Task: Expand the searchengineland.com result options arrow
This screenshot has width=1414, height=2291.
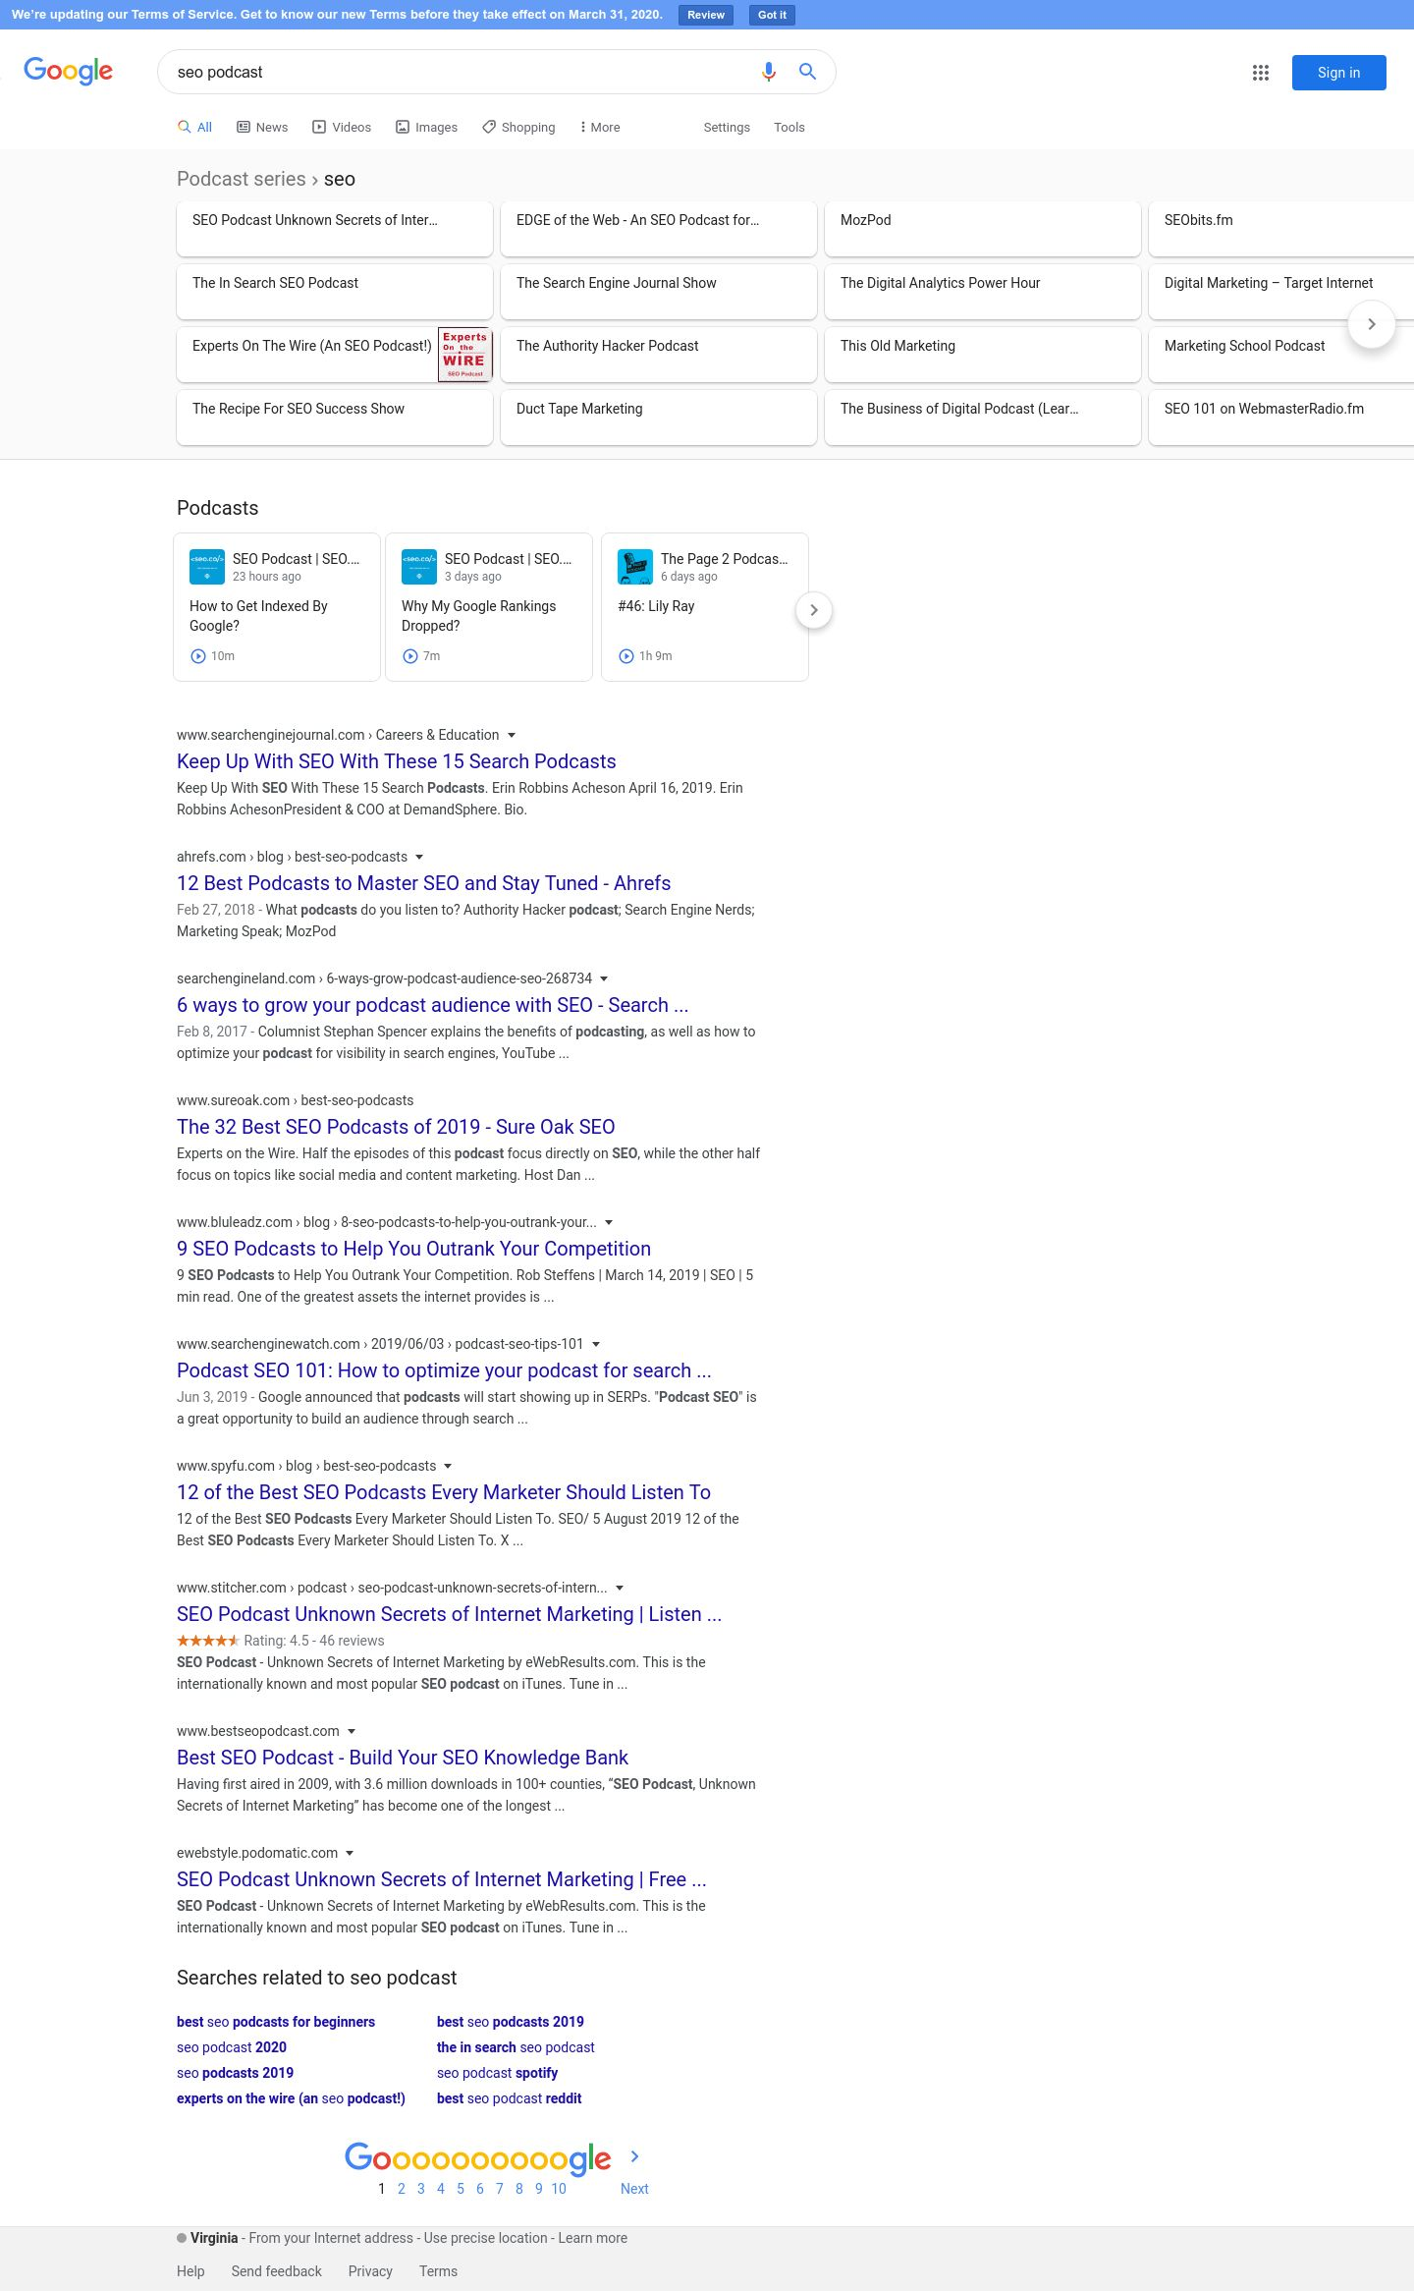Action: click(604, 978)
